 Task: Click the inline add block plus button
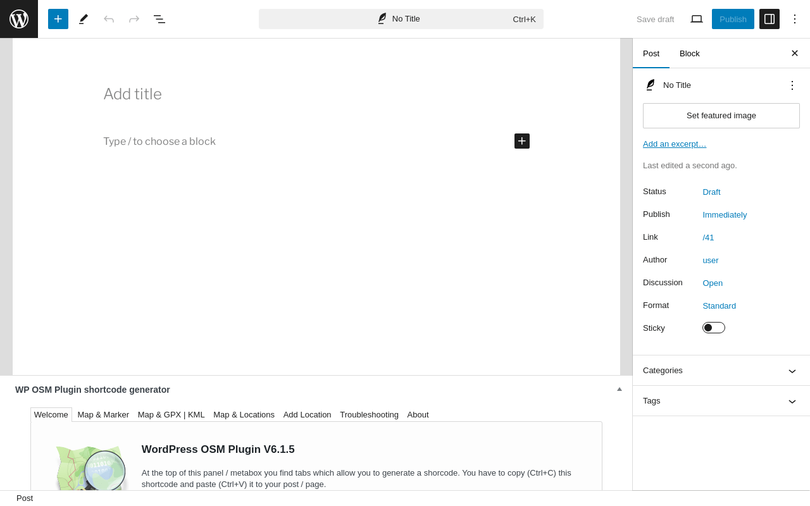(x=522, y=141)
